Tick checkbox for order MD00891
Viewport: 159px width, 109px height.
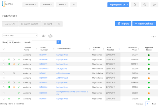(3, 73)
